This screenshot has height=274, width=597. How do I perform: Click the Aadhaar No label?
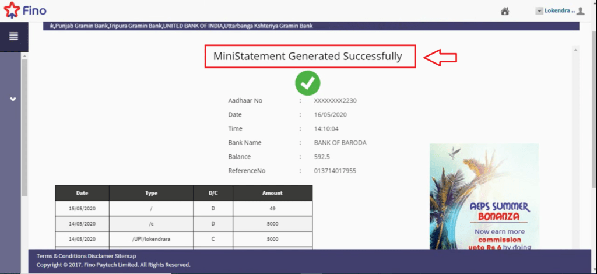245,101
